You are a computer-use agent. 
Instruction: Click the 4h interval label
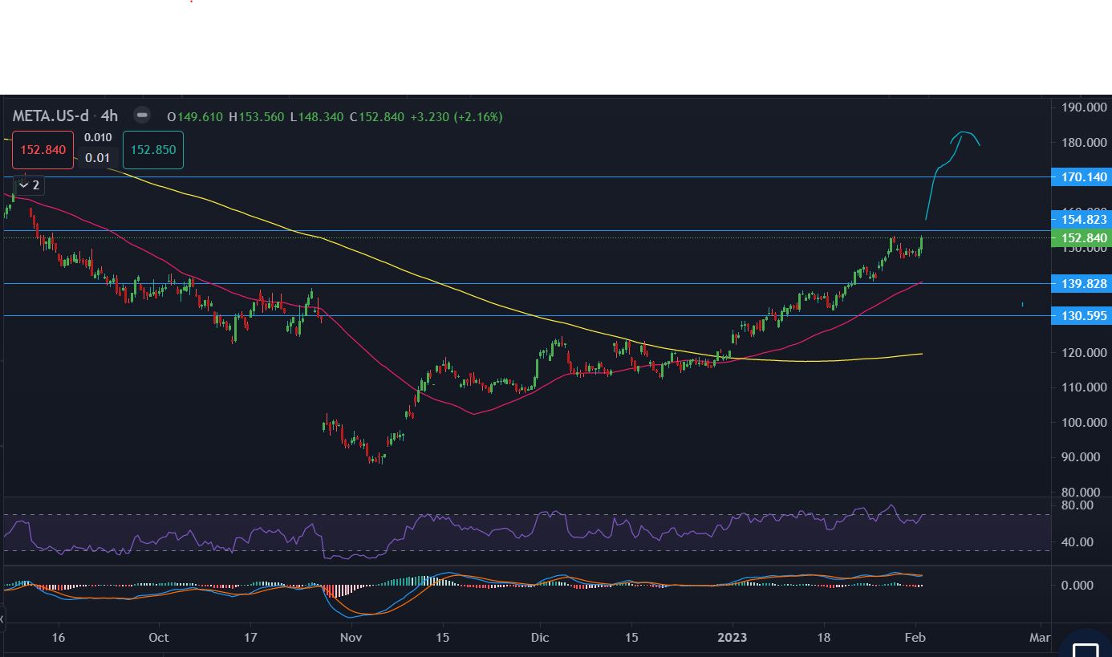click(x=109, y=116)
